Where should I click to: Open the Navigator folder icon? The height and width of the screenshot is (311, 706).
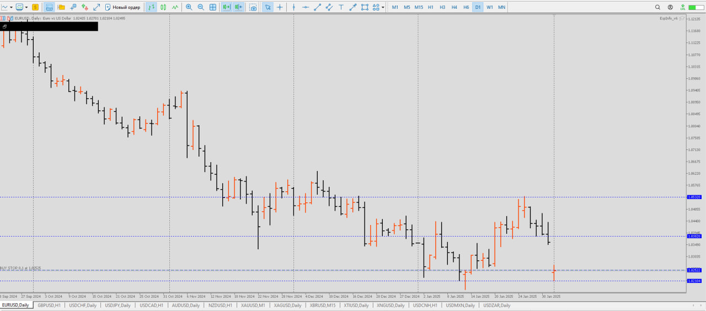coord(61,7)
